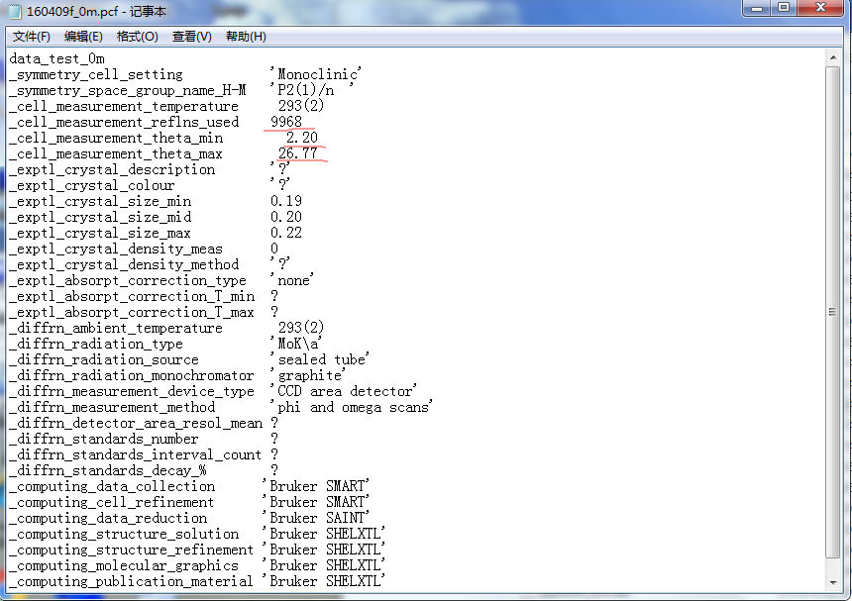Click the 'CCD area detector' value
Image resolution: width=852 pixels, height=601 pixels.
(344, 391)
